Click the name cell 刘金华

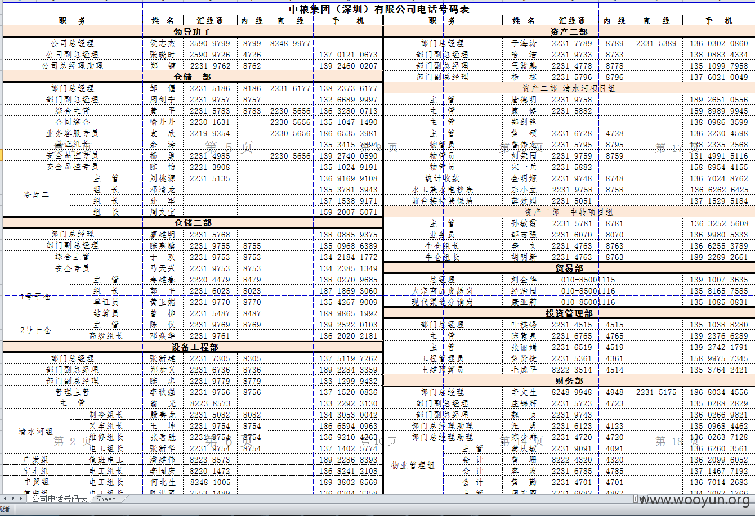(524, 280)
